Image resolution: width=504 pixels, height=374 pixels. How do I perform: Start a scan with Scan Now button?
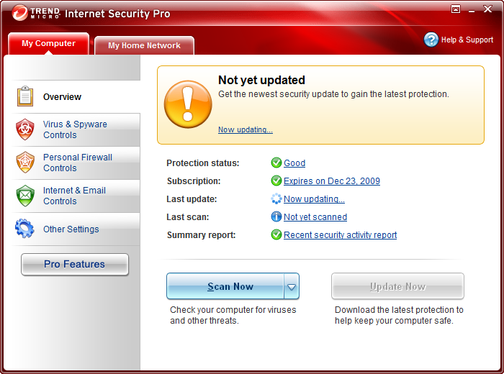click(225, 286)
